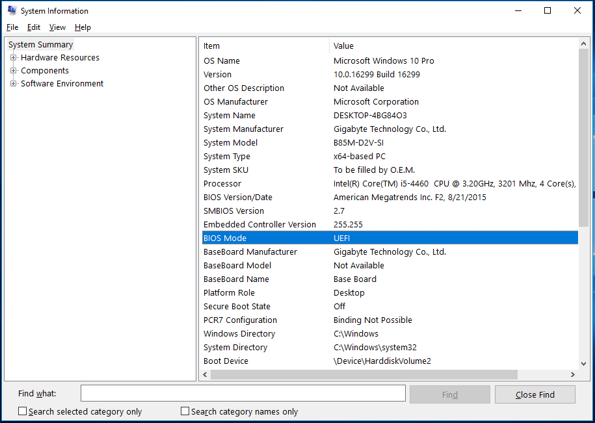Select the Software Environment tree item
The width and height of the screenshot is (595, 423).
tap(62, 83)
